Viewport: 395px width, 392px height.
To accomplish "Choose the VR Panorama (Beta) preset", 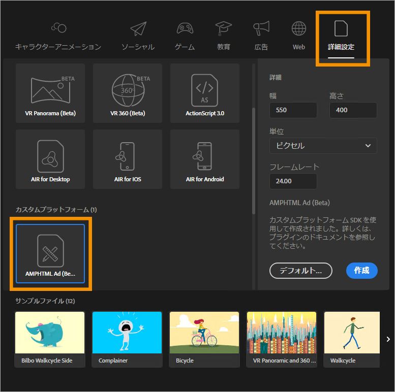I will [x=50, y=93].
